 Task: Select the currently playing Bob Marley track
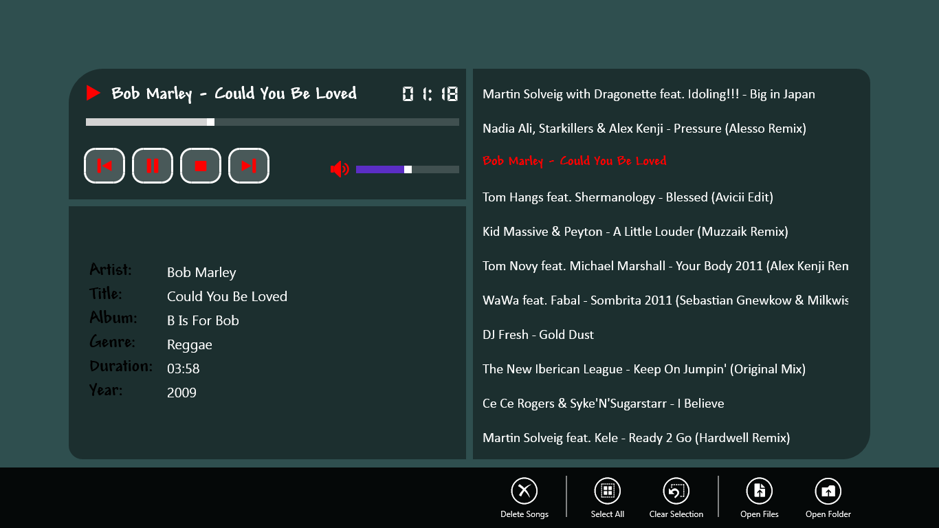575,161
